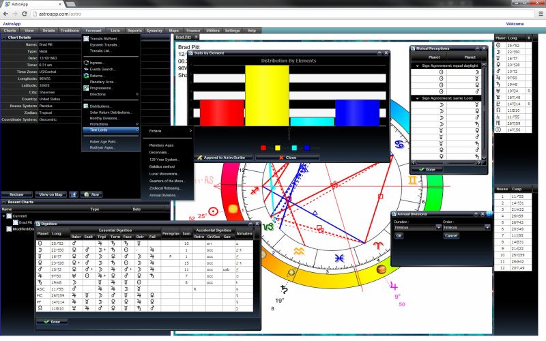Collapse 'Sign Agreement: equal daylight' group
546x341 pixels.
pos(416,66)
